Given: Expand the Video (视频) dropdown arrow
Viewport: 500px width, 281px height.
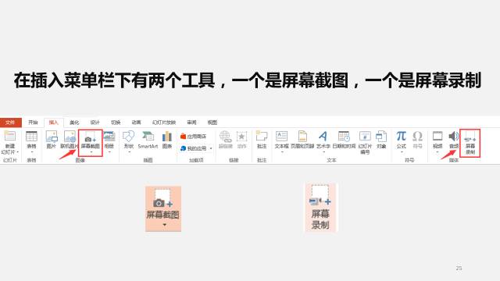Looking at the screenshot, I should [x=437, y=152].
